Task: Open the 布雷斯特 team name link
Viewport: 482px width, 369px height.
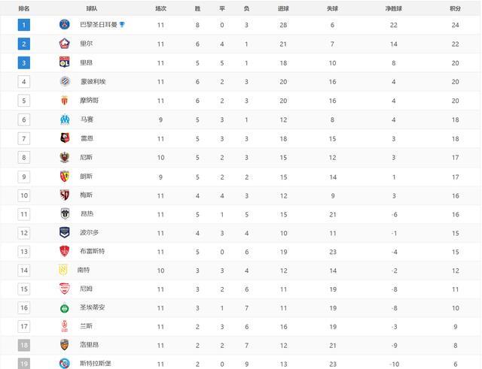Action: [x=93, y=251]
